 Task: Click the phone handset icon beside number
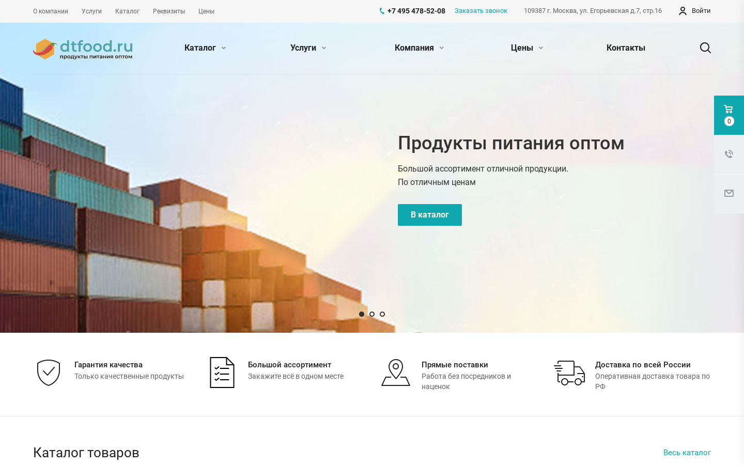[382, 11]
